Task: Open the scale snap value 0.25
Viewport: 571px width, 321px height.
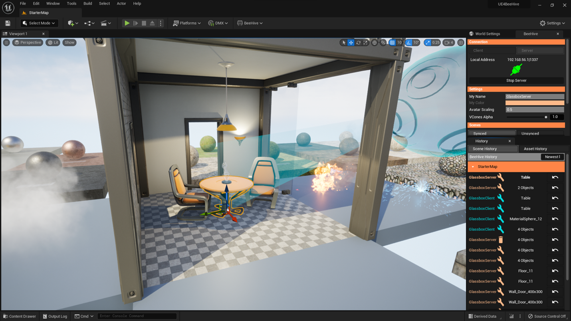Action: [x=436, y=43]
